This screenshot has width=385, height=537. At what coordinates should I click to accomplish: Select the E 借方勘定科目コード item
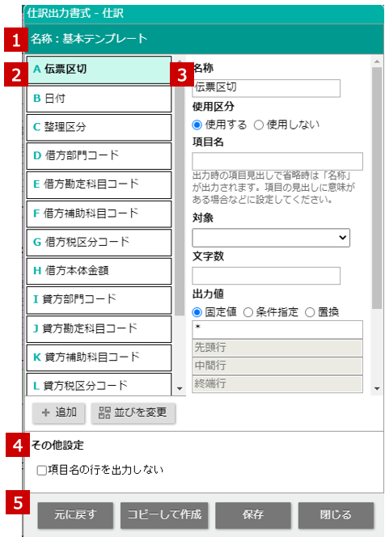coord(99,184)
